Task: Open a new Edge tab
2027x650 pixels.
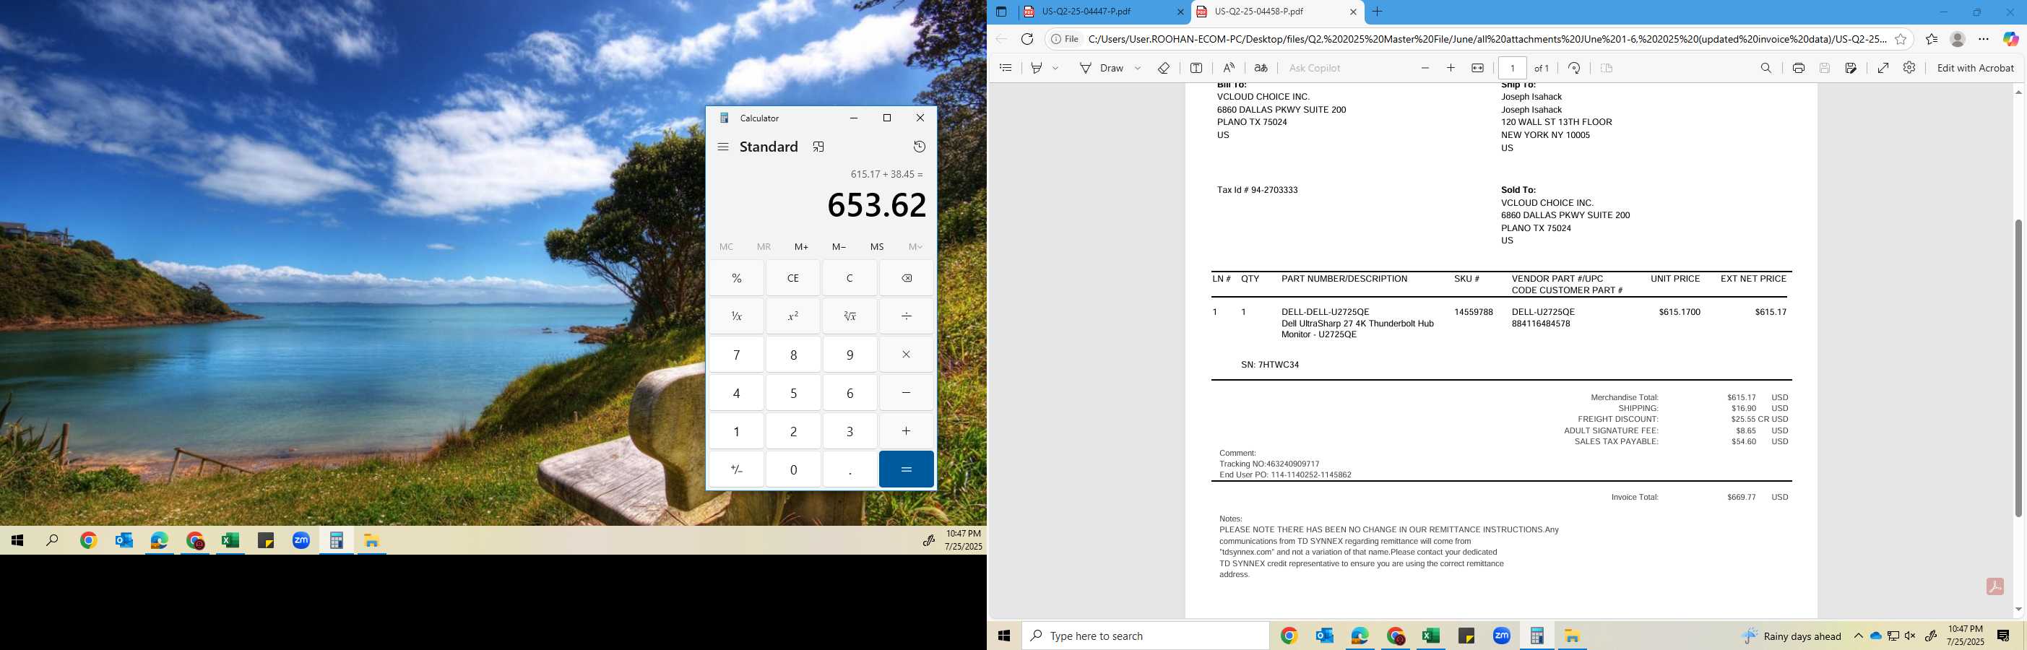Action: (x=1377, y=12)
